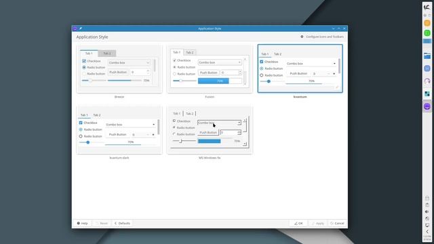Click the spin box in Breeze preview
Screen dimensions: 434x244
140,73
